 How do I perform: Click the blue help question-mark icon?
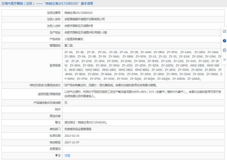[224, 41]
